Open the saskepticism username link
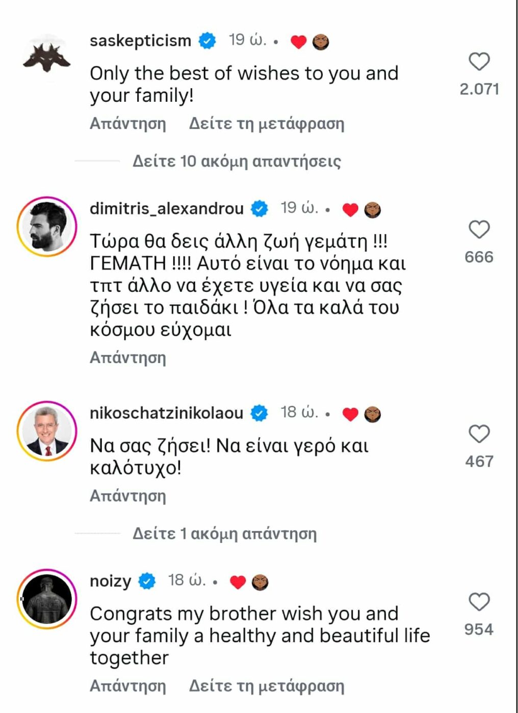 pos(140,40)
